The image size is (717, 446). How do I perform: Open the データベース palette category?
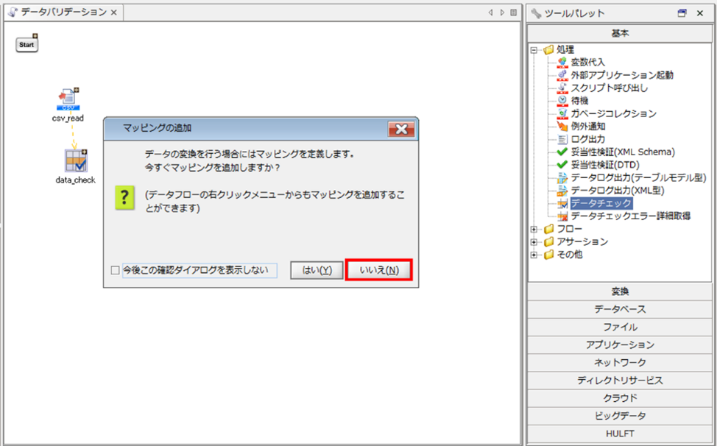pyautogui.click(x=620, y=309)
